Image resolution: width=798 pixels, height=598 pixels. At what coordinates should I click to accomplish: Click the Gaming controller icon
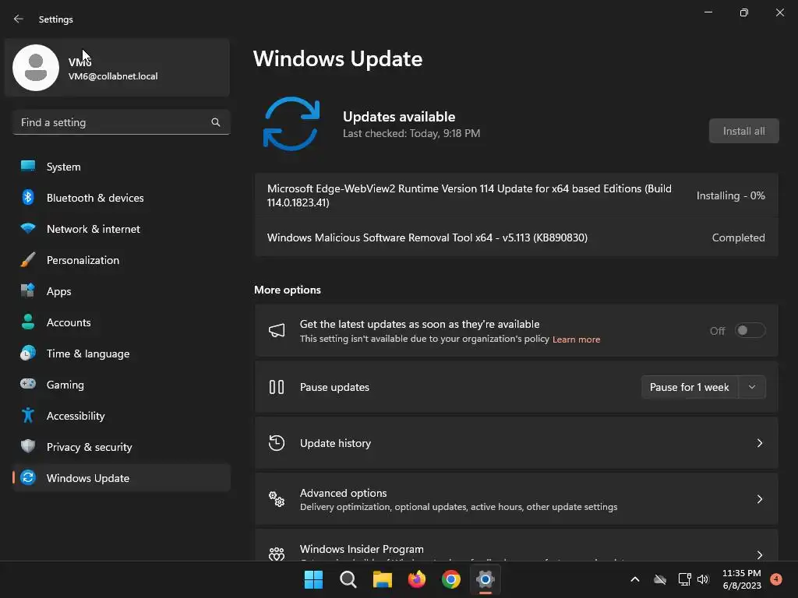tap(28, 384)
